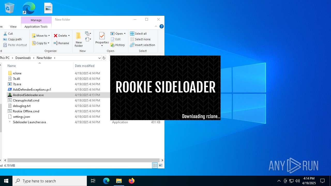Open Task View on taskbar

93,181
